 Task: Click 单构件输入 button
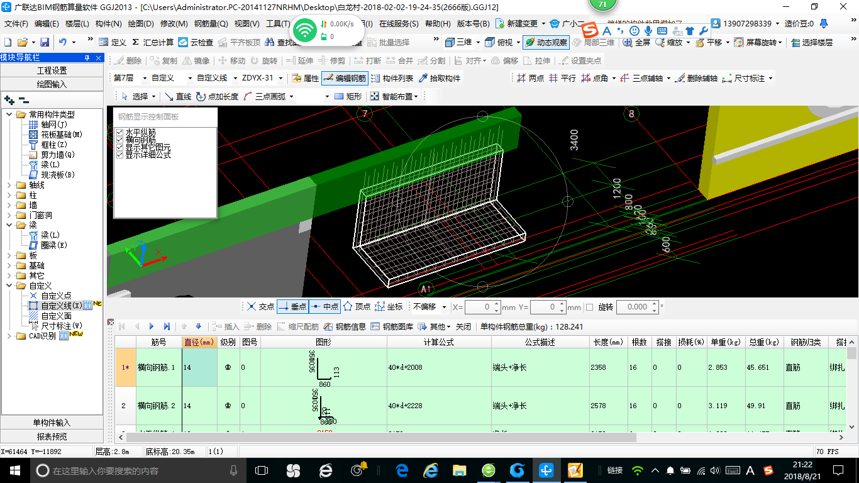pos(52,423)
